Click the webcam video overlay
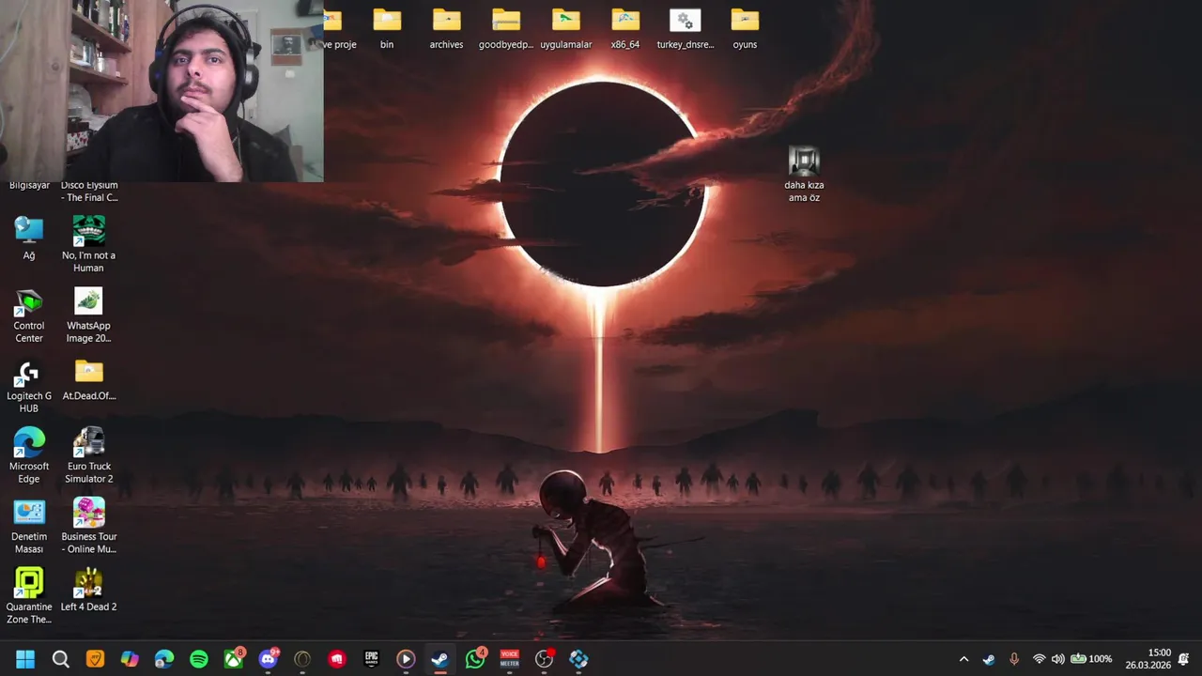 tap(162, 90)
